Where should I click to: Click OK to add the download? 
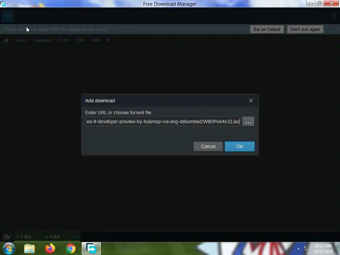[240, 146]
